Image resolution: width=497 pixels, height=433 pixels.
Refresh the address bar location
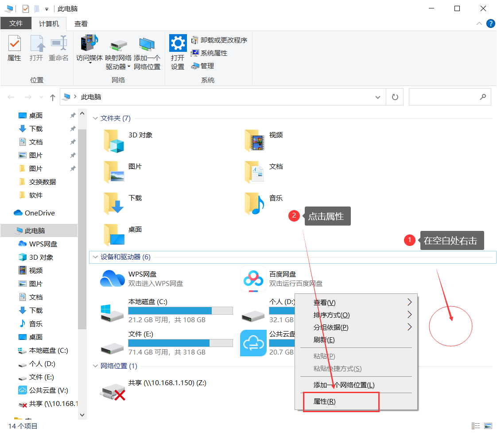pos(395,97)
